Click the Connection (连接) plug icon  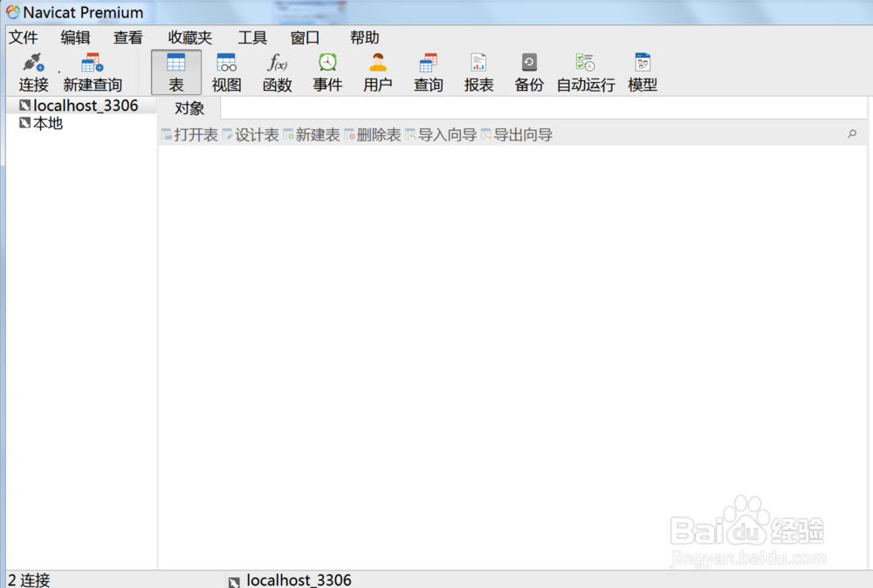[33, 62]
